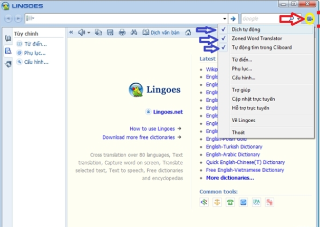Open Quick English-Chinese(T) Dictionary link

pos(245,162)
